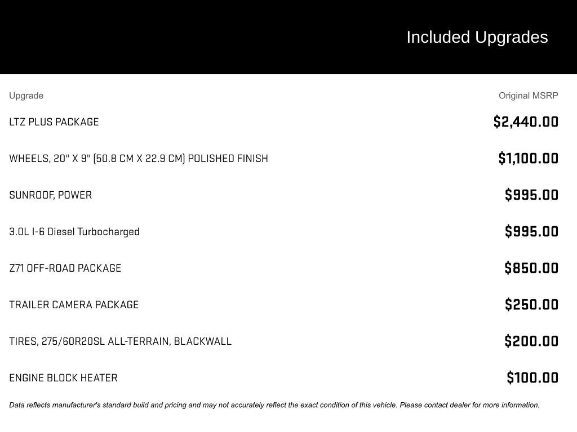Select the Upgrade column header
The image size is (577, 432).
pos(26,96)
